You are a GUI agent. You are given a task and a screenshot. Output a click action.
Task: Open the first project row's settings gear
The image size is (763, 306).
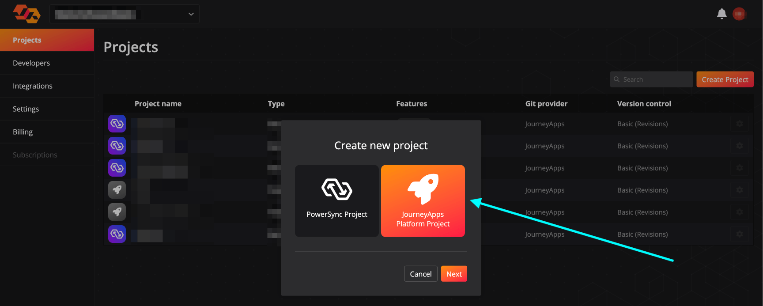click(x=740, y=124)
